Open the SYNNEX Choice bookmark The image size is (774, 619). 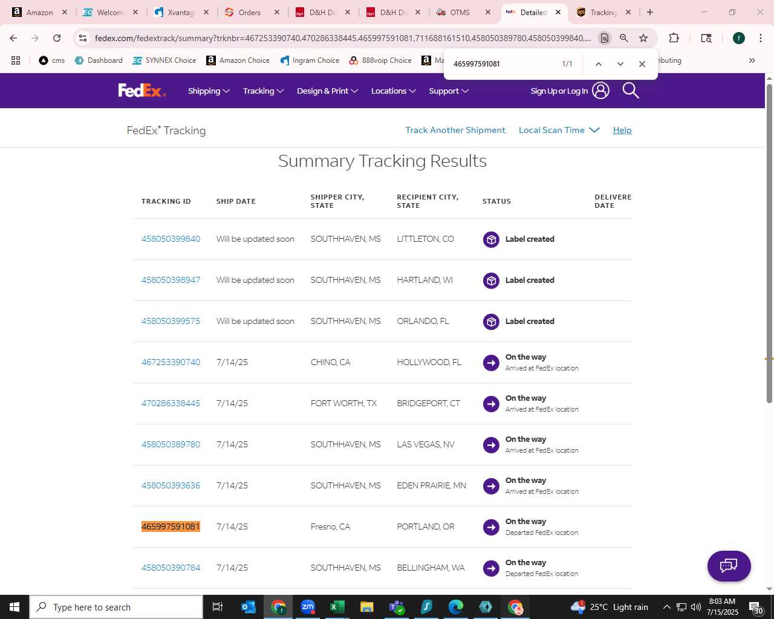point(164,60)
